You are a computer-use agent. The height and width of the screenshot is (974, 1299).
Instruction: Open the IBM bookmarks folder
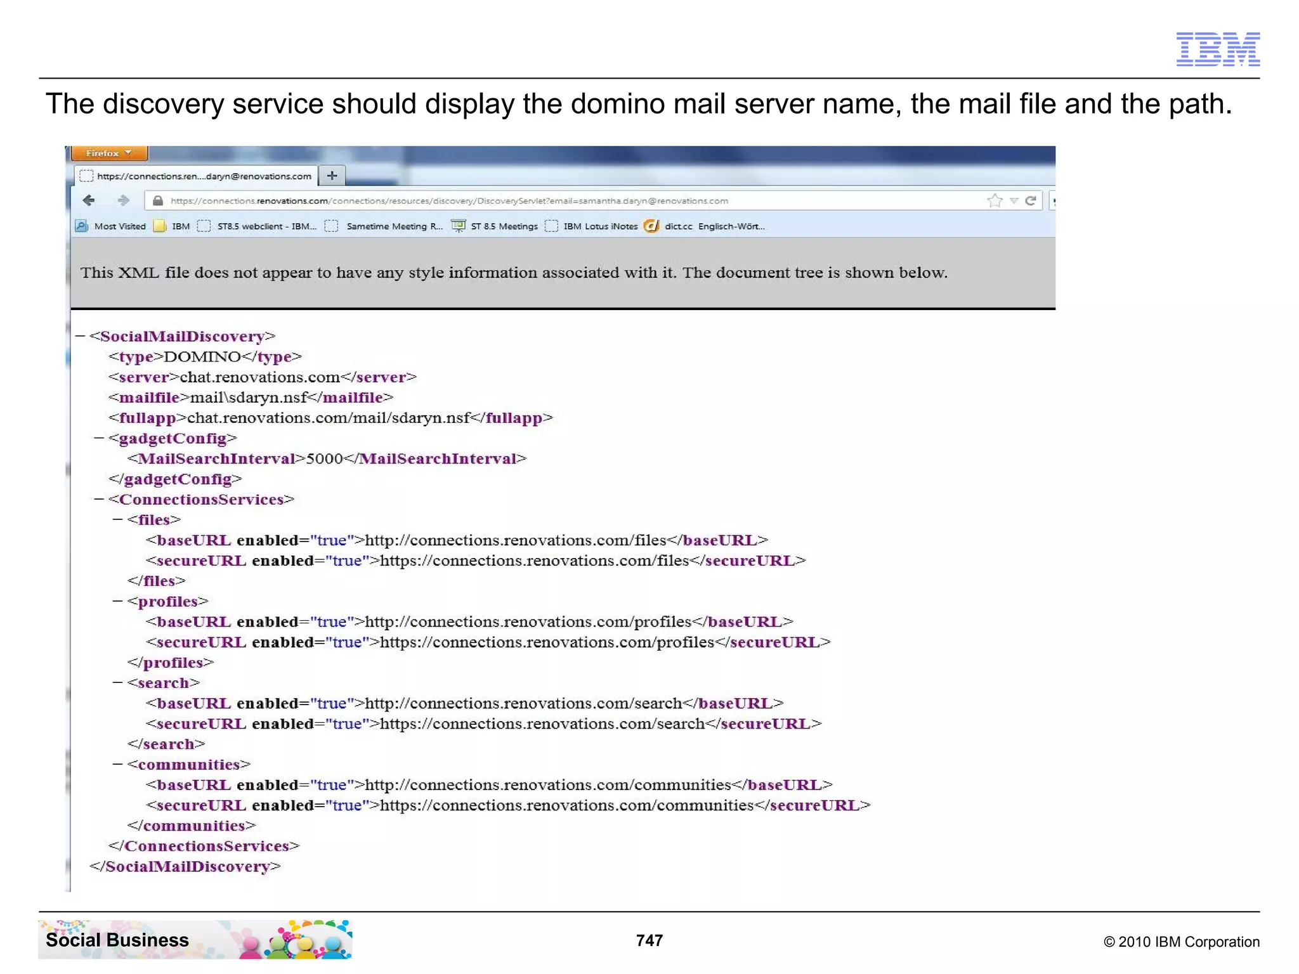point(172,226)
